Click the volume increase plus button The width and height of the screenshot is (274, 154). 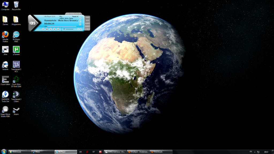point(81,29)
